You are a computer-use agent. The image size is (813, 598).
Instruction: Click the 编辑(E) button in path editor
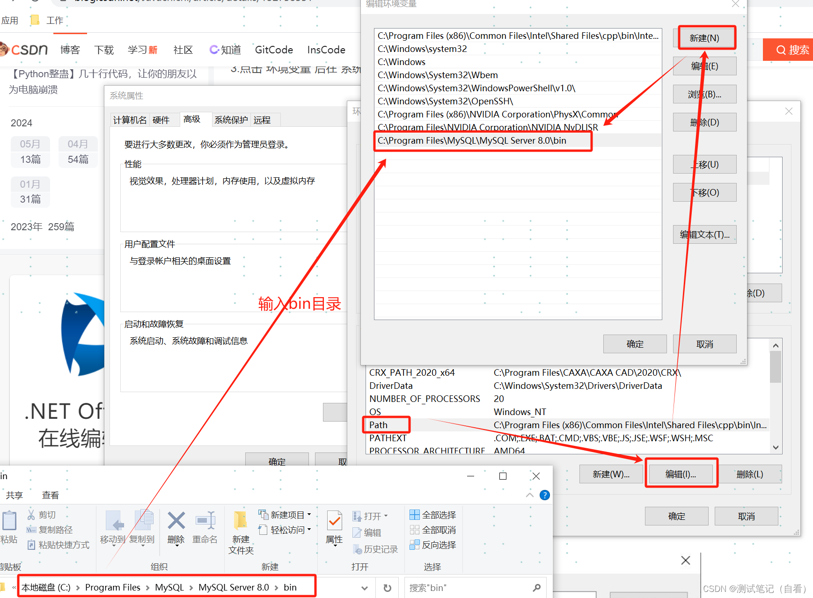[x=704, y=66]
